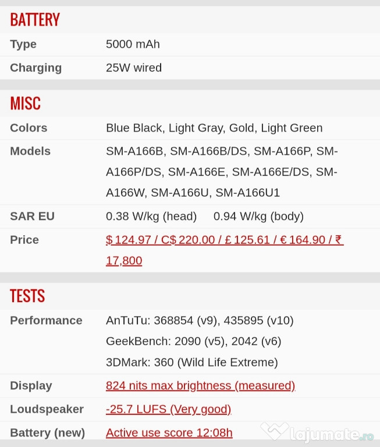Open the 824 nits max brightness link
The image size is (380, 447).
pos(200,385)
